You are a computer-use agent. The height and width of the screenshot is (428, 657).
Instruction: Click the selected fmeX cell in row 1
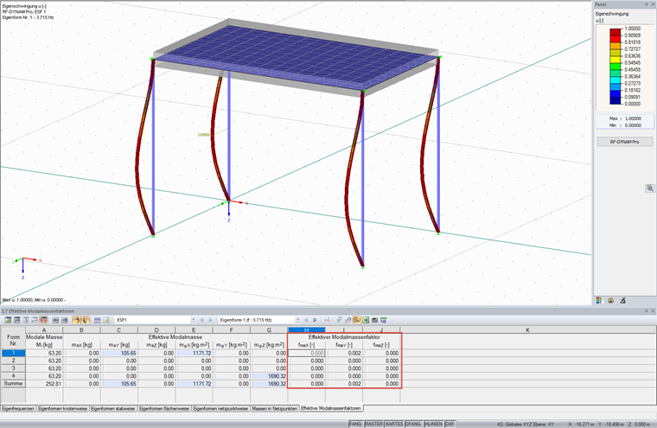tap(306, 353)
